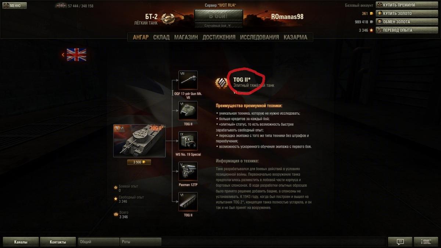The width and height of the screenshot is (441, 248).
Task: Open the channel list icon at bottom right
Action: [426, 242]
